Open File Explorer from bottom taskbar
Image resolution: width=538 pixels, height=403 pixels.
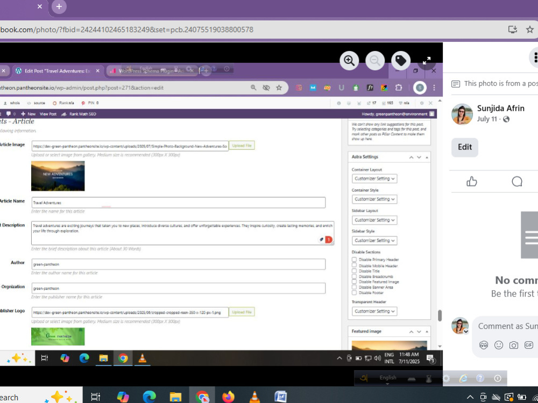[175, 397]
